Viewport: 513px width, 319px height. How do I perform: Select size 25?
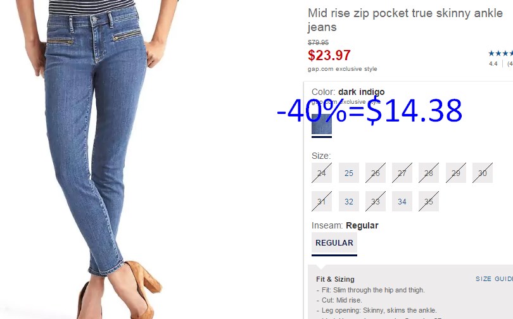tap(349, 173)
